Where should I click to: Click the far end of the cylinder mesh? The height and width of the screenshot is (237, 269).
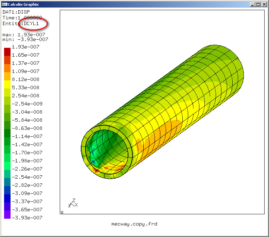223,68
